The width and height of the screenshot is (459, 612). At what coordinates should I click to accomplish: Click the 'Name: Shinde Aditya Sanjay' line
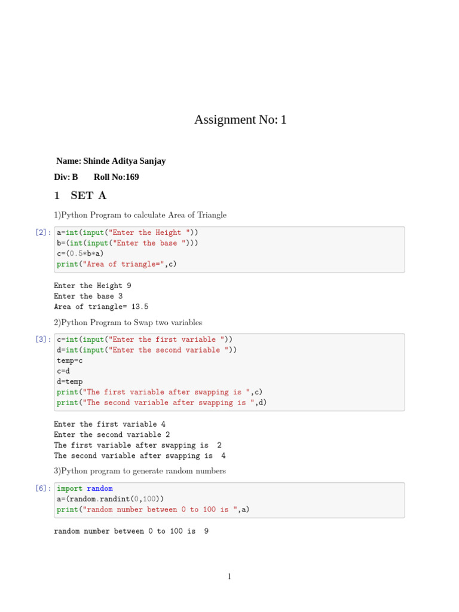pos(111,161)
